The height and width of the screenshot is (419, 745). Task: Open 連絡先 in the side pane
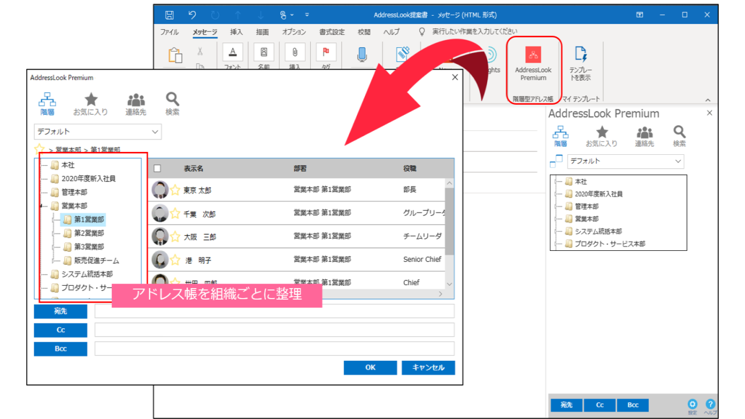tap(644, 136)
